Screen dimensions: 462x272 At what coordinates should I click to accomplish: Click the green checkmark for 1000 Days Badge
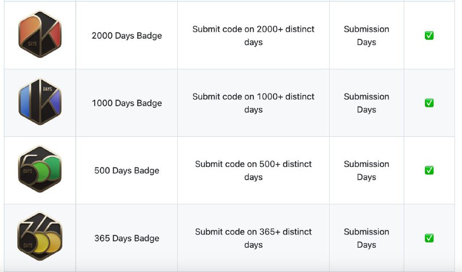429,103
